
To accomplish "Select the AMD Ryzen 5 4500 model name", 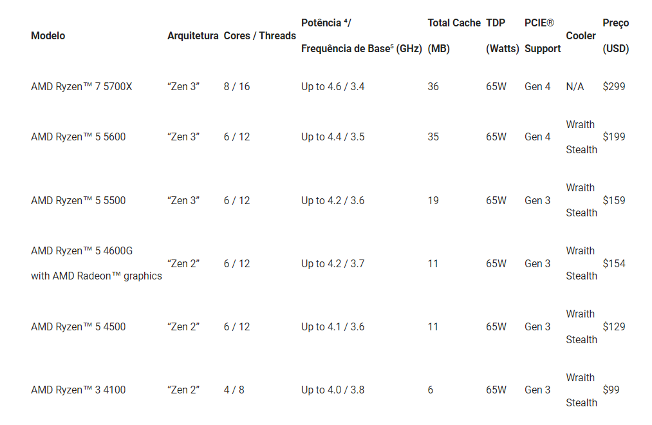I will click(x=78, y=326).
